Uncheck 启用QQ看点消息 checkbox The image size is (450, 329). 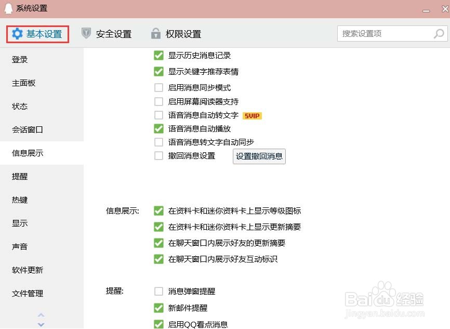(x=158, y=324)
